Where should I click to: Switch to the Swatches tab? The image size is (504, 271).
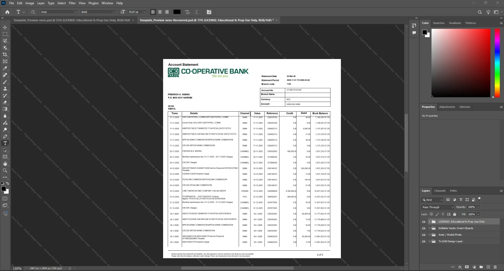[438, 23]
